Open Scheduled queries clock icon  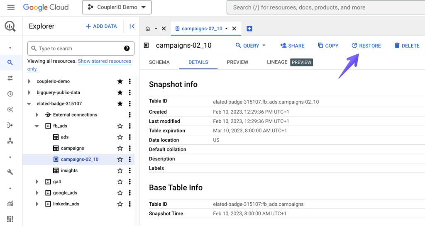pos(10,94)
